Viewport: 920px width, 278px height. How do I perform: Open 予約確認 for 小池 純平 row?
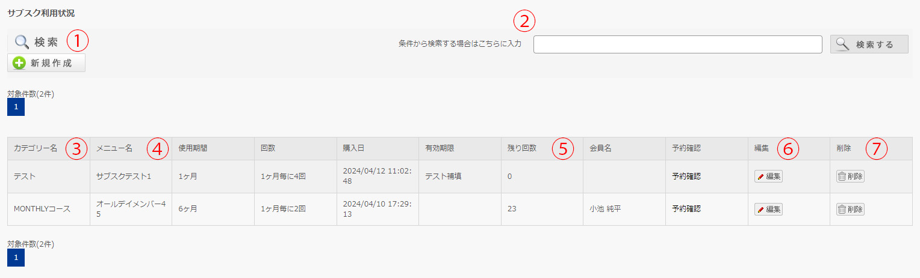686,209
